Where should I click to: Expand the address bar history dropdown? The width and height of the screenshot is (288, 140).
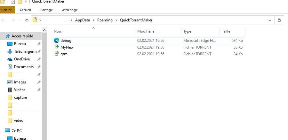point(269,20)
